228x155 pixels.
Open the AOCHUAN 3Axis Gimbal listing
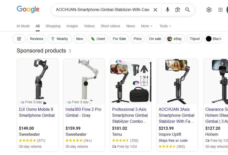[177, 115]
